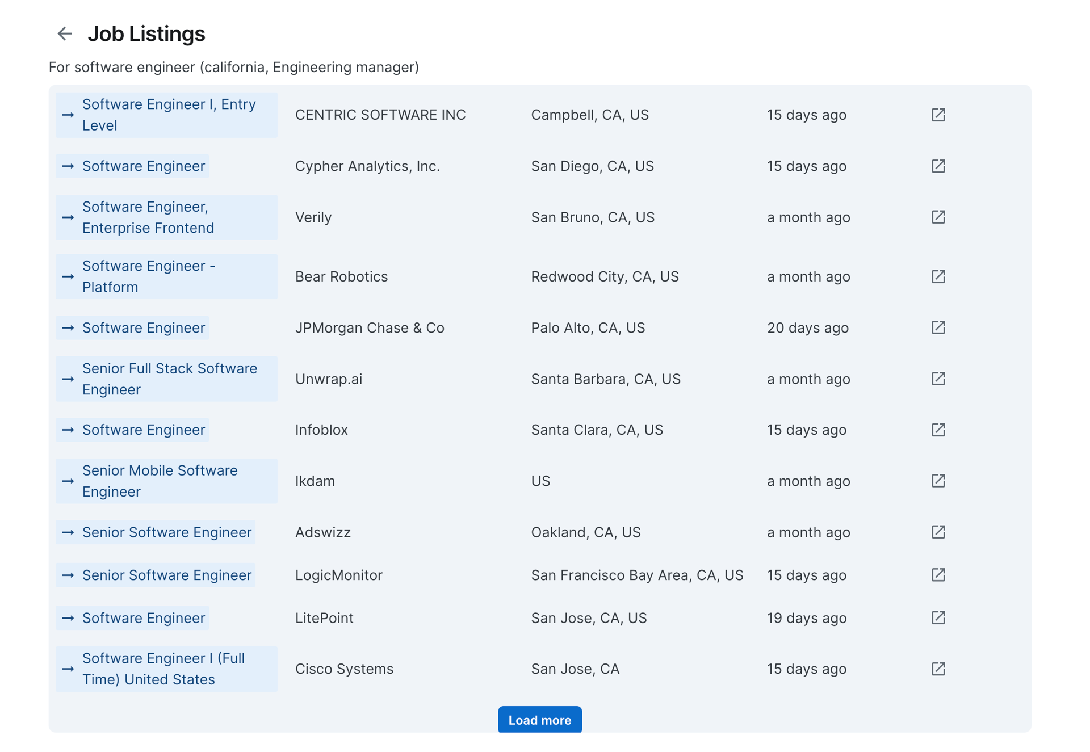Click the CENTRIC SOFTWARE INC company name
The image size is (1090, 752).
[x=380, y=115]
